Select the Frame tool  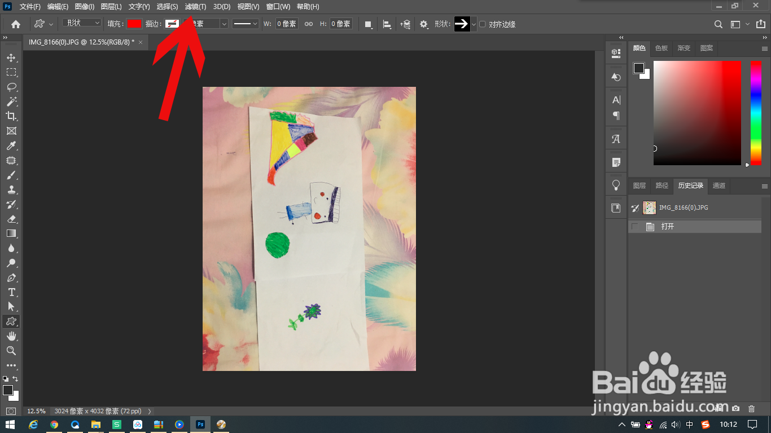click(x=11, y=131)
